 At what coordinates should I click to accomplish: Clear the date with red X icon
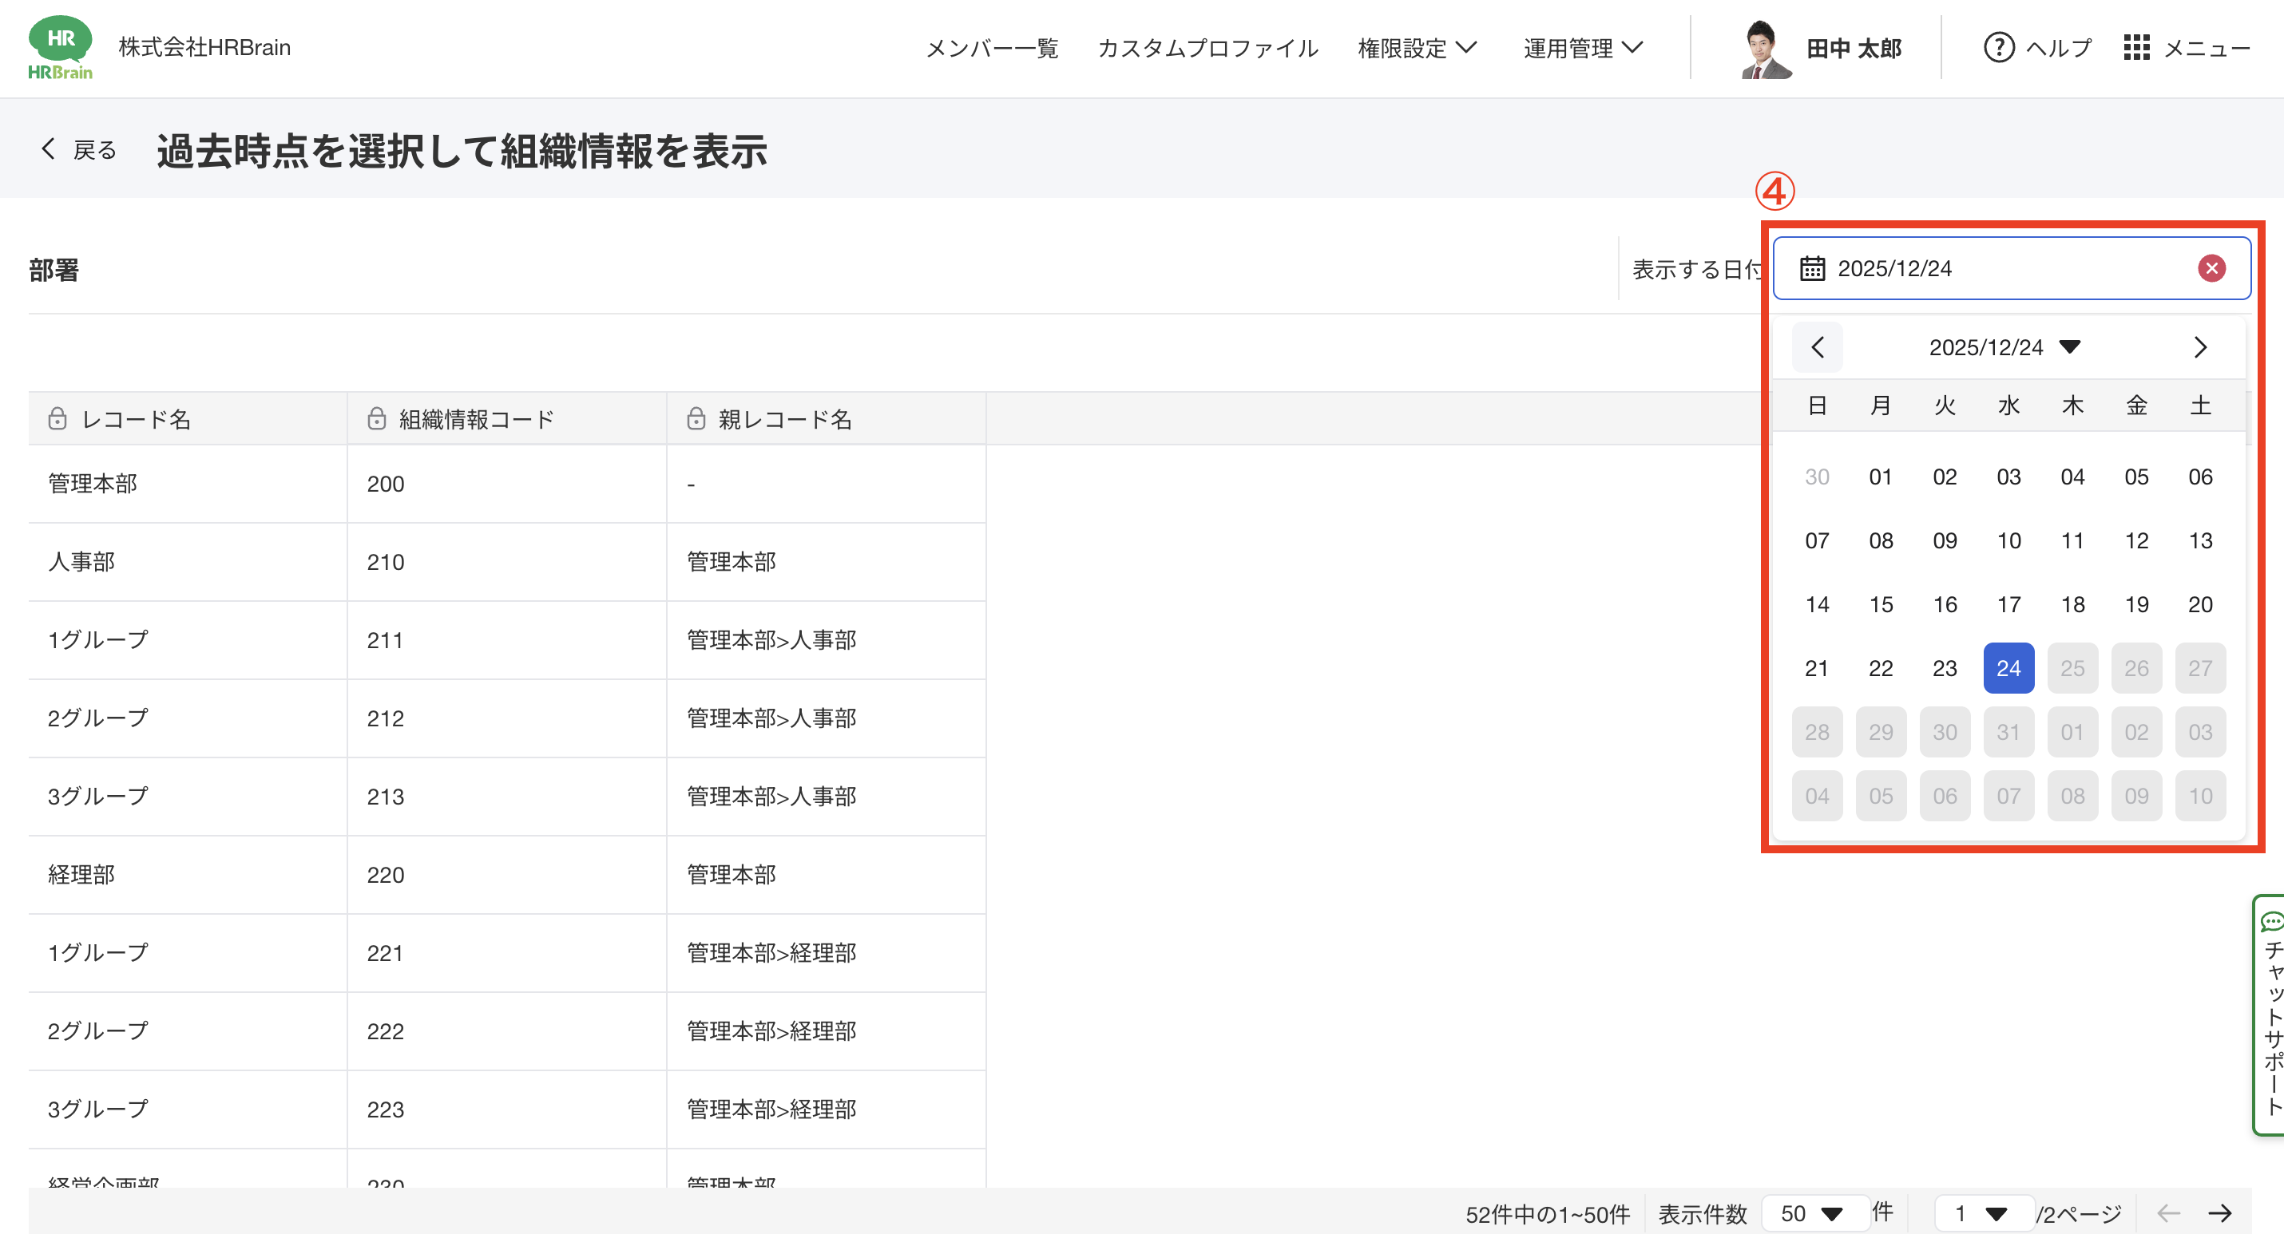2211,267
